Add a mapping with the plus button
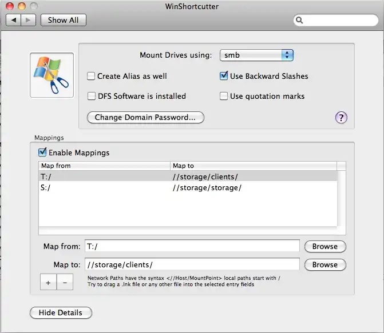The width and height of the screenshot is (384, 333). [48, 282]
